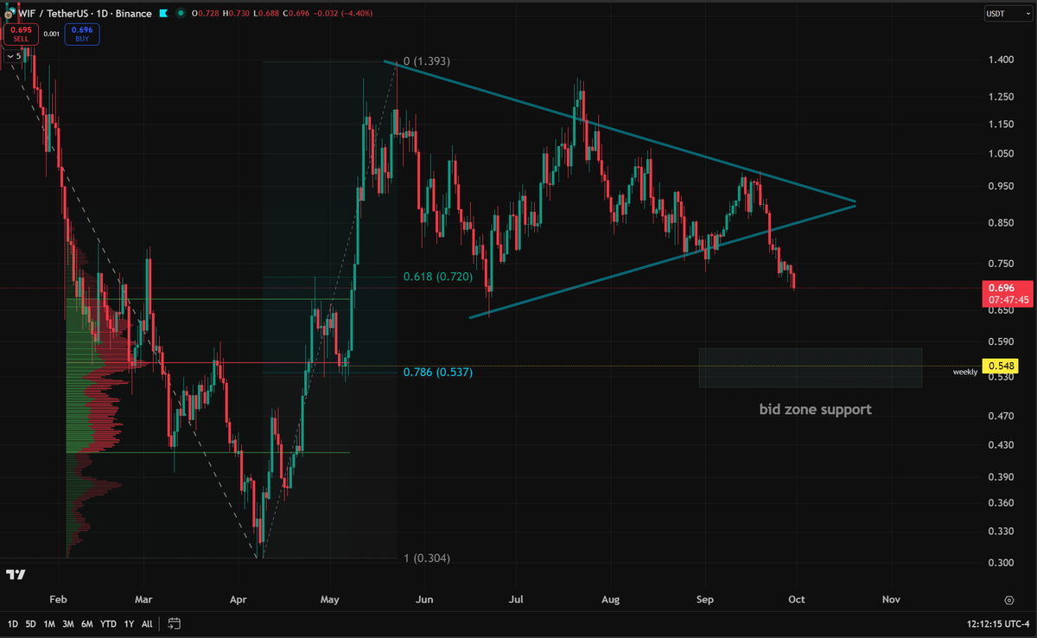This screenshot has width=1037, height=638.
Task: Select the 5D time range
Action: [x=31, y=622]
